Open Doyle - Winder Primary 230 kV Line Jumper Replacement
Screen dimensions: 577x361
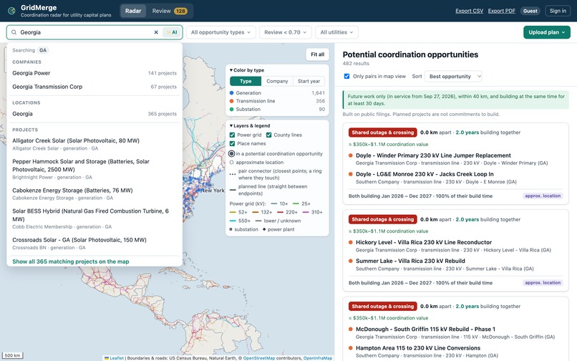(433, 155)
